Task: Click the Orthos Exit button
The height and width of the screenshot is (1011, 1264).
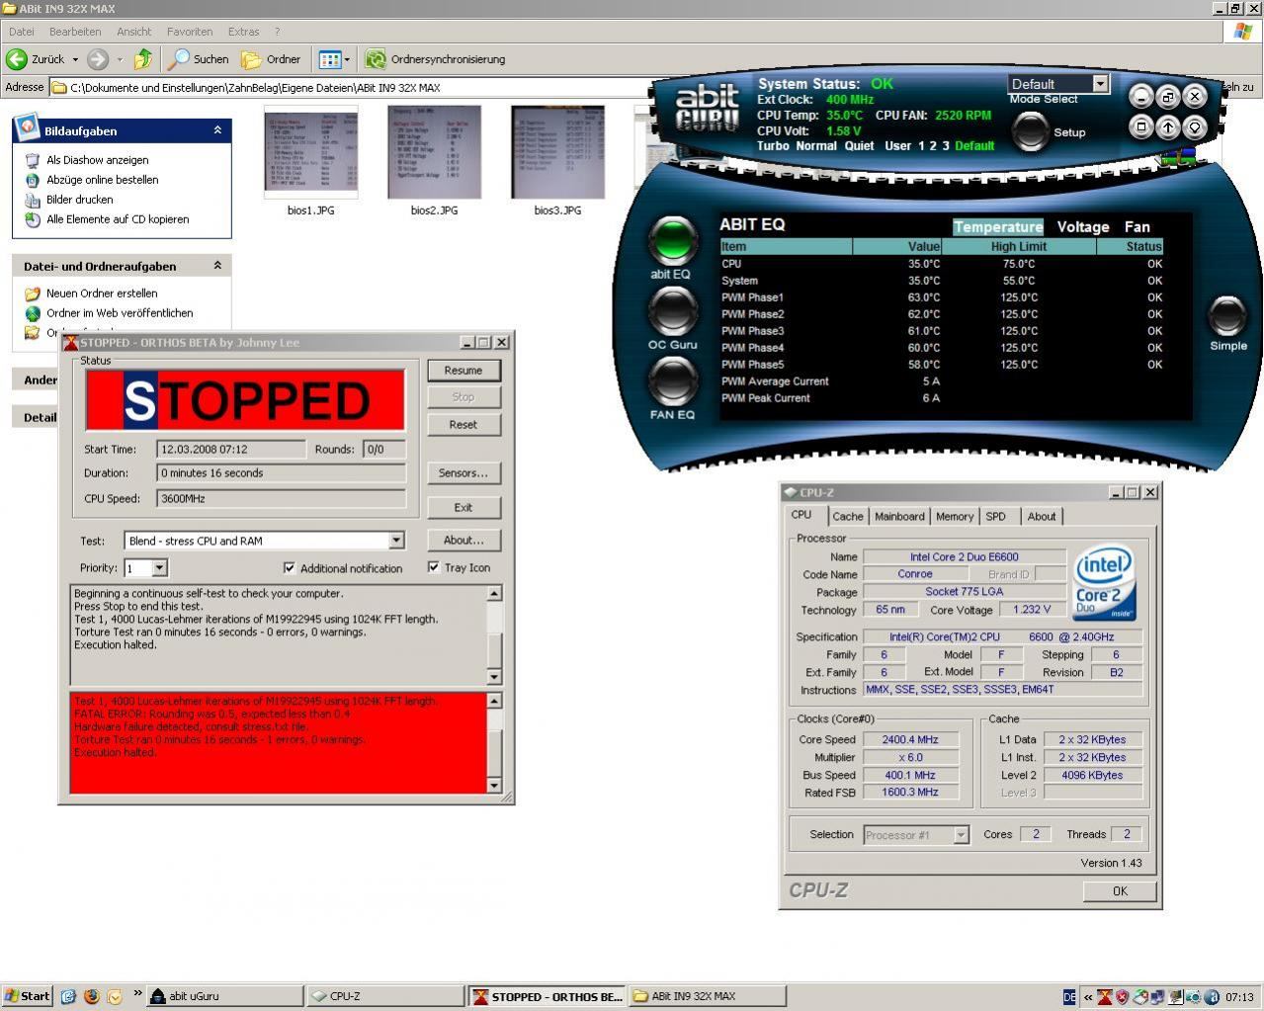Action: coord(463,507)
